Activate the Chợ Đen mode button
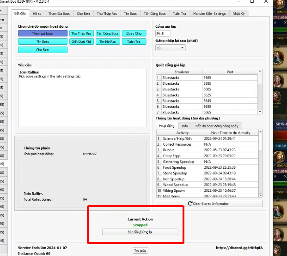Image resolution: width=287 pixels, height=256 pixels. tap(43, 50)
